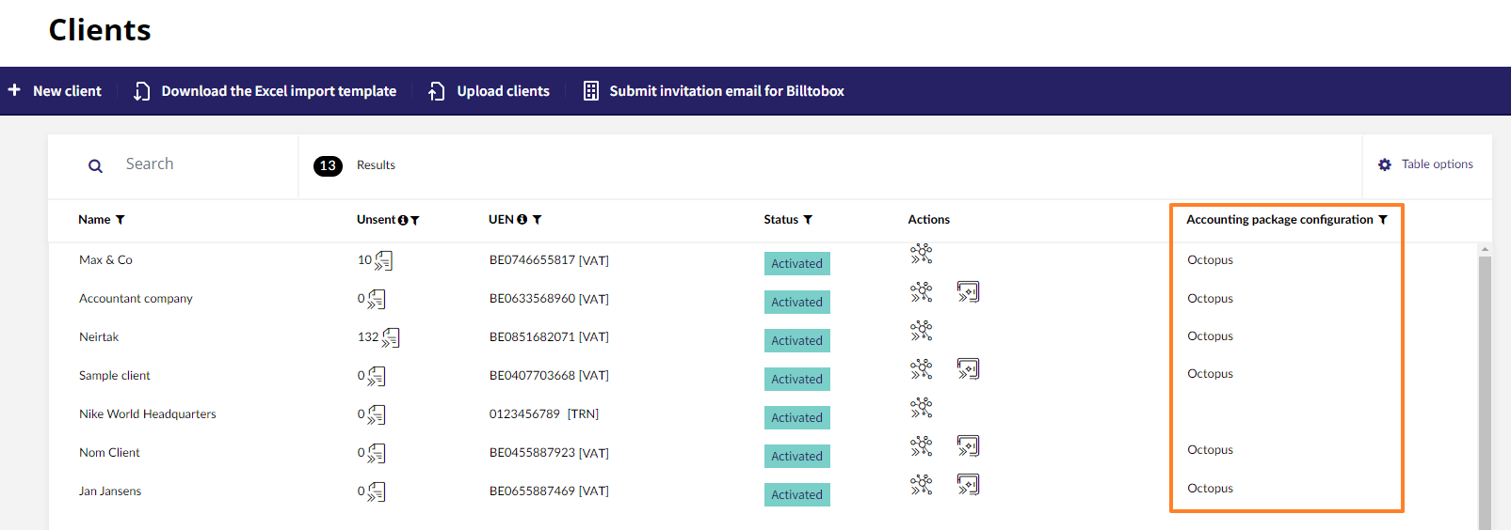Open unsent documents icon for Nom Client
This screenshot has height=530, width=1511.
(377, 454)
